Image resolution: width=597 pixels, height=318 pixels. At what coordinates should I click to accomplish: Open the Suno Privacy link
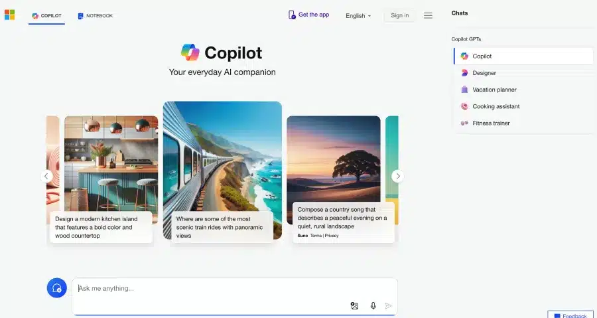tap(332, 236)
